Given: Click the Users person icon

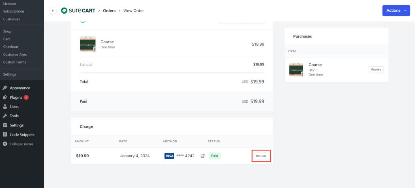Looking at the screenshot, I should (5, 107).
